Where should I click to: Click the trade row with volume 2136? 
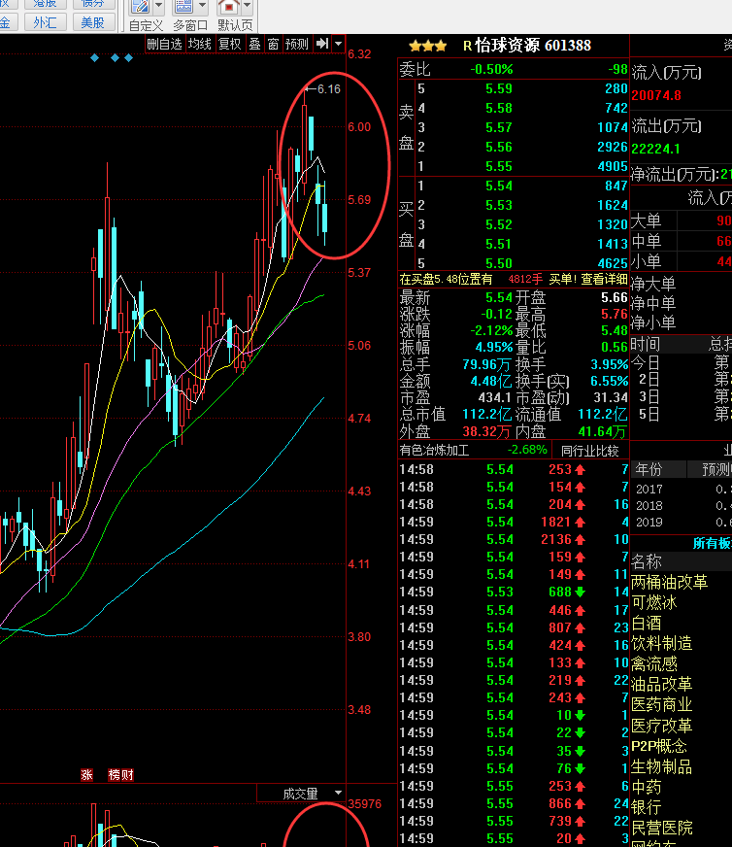pyautogui.click(x=514, y=539)
